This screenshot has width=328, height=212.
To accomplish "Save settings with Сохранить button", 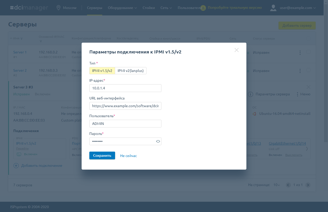I will click(x=102, y=155).
